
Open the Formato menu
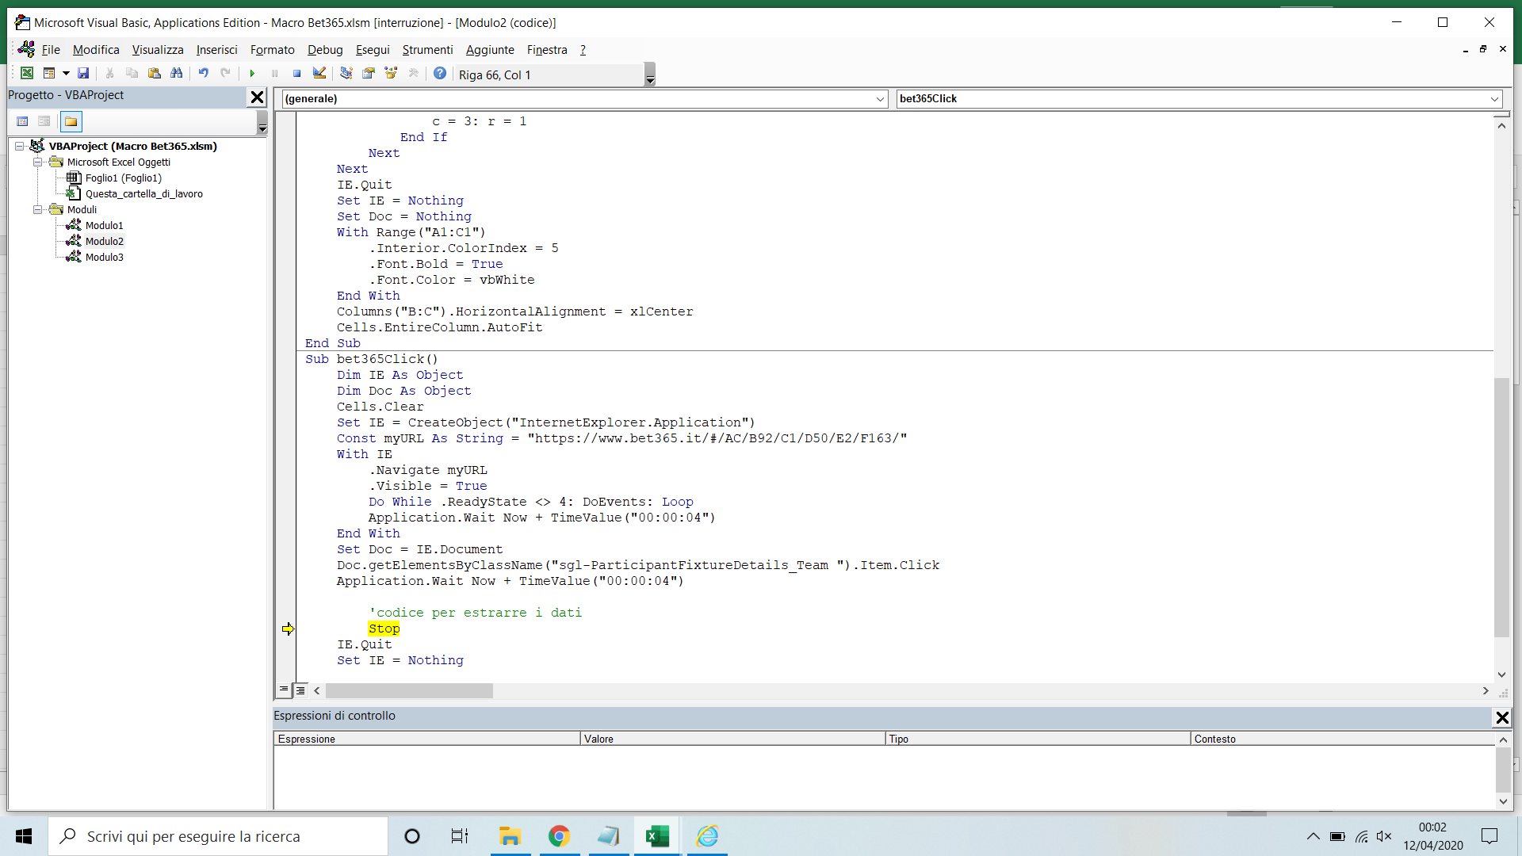coord(273,50)
